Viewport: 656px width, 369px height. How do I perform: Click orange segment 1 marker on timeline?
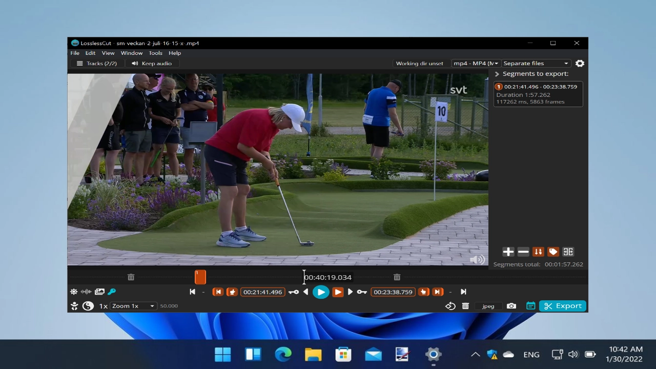[x=200, y=277]
